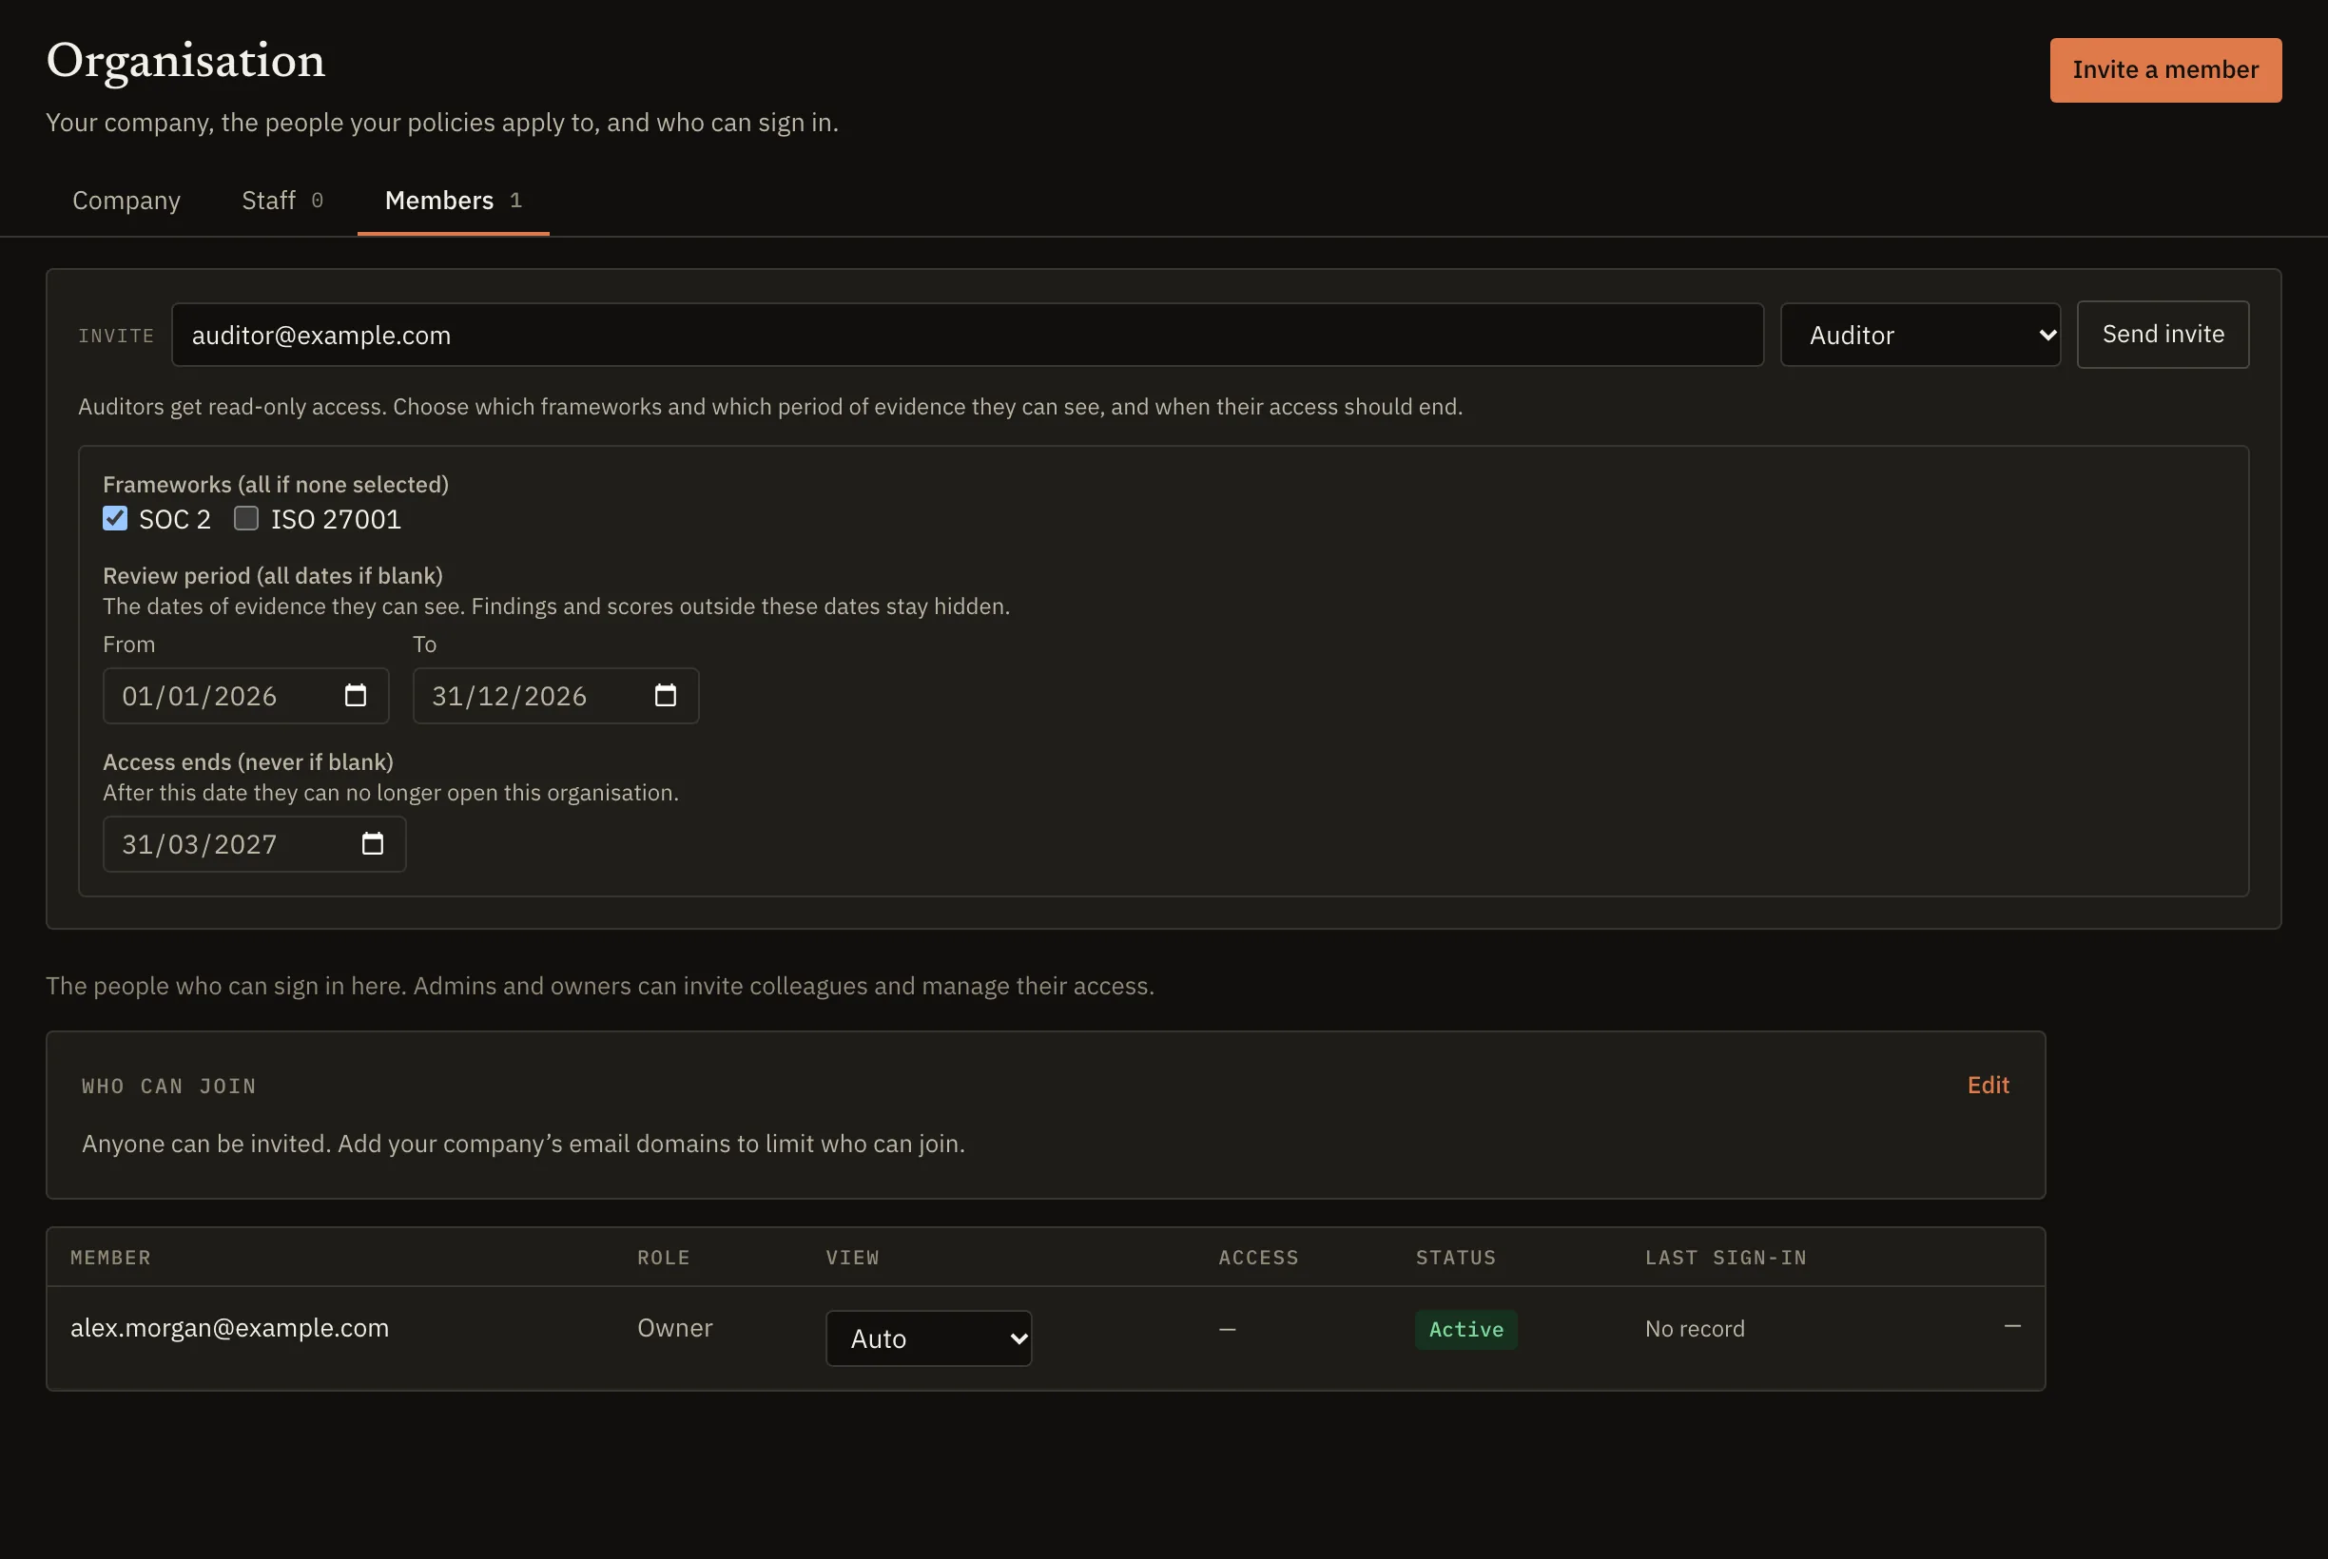Uncheck the SOC 2 framework checkbox

point(115,518)
